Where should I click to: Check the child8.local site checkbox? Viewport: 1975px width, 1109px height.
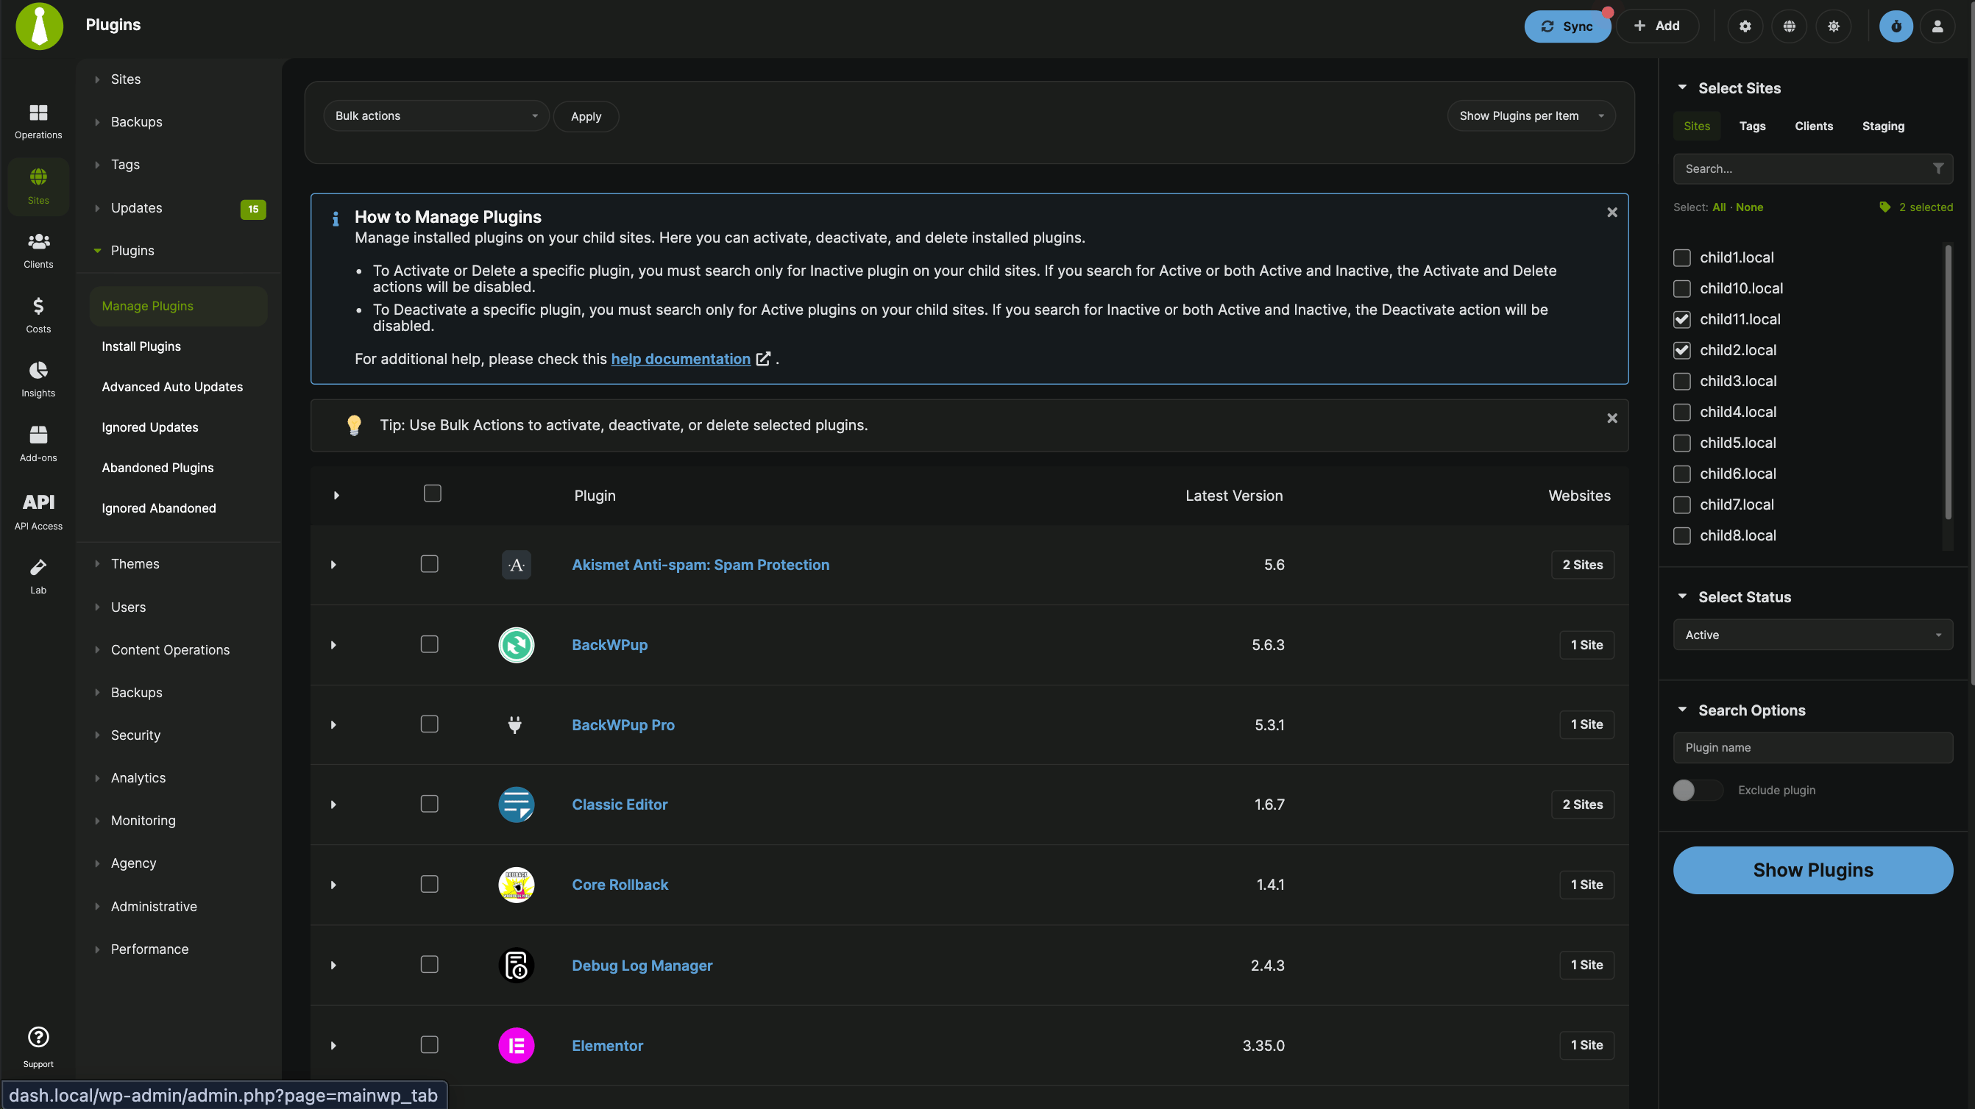(x=1681, y=535)
